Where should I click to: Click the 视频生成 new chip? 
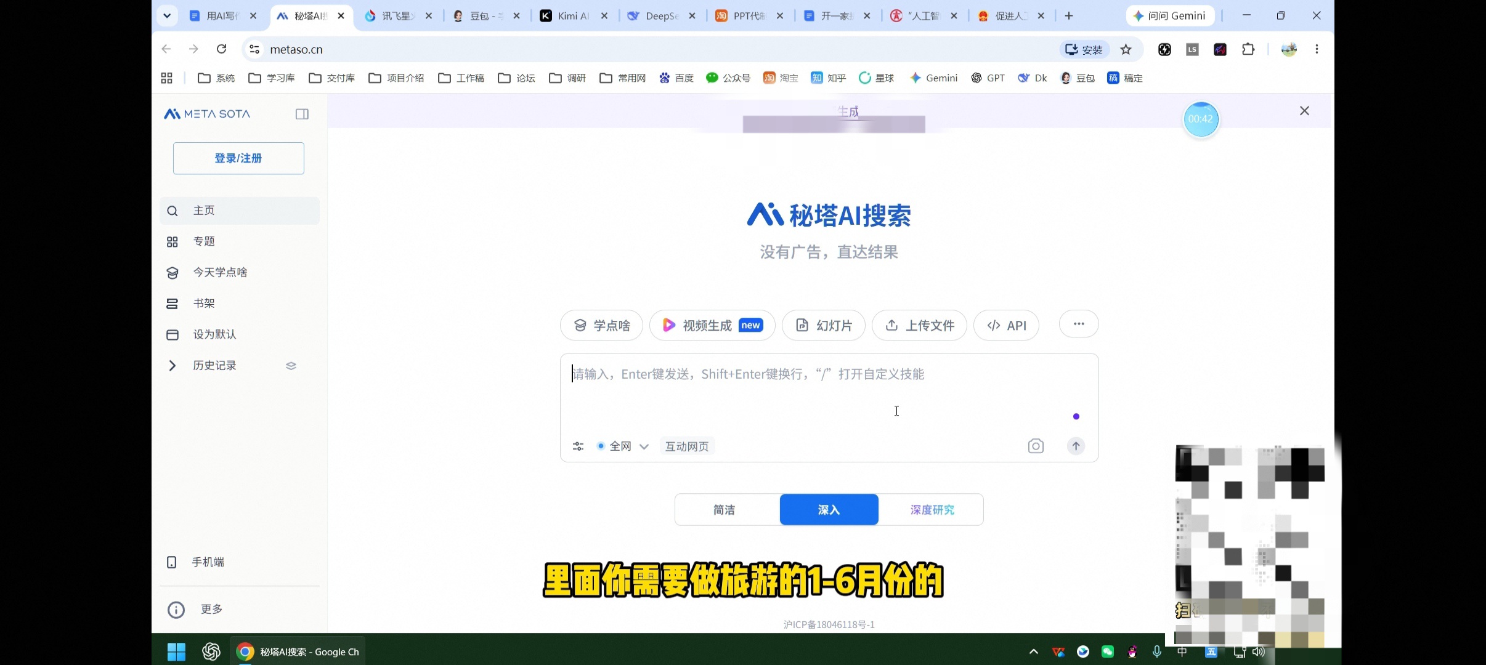[x=712, y=325]
